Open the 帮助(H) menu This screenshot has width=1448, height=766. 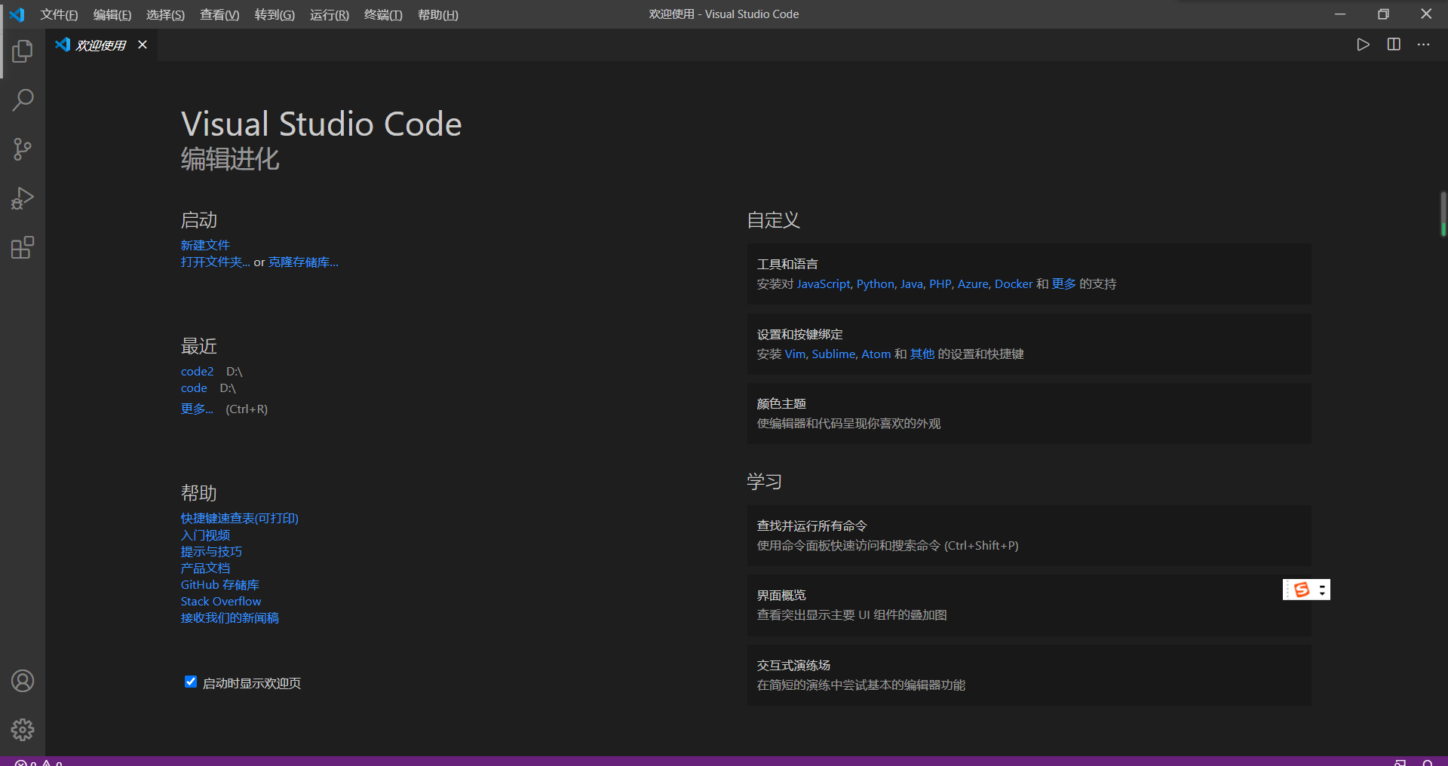tap(438, 14)
